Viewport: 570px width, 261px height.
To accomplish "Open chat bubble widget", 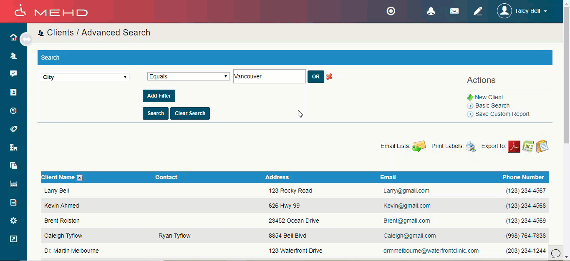I will 556,253.
